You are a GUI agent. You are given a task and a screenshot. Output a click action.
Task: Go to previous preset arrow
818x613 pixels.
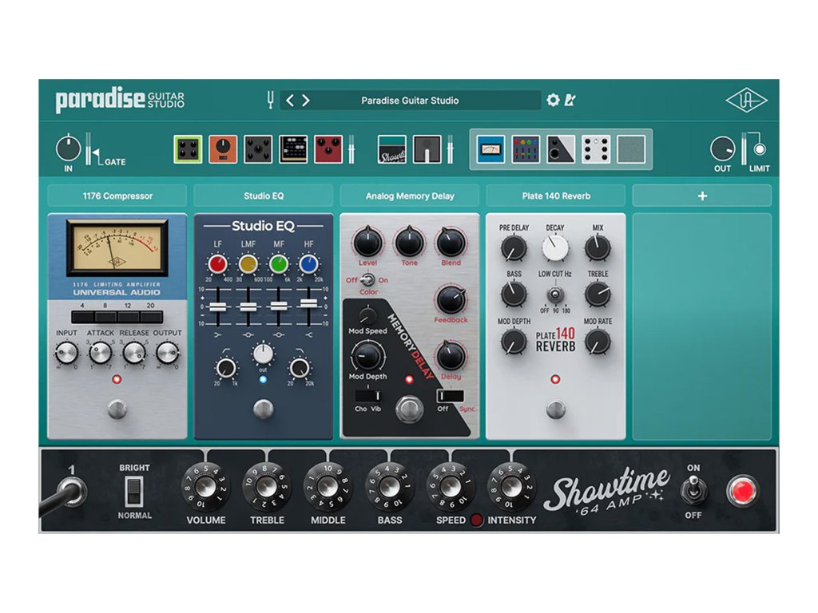pyautogui.click(x=290, y=100)
